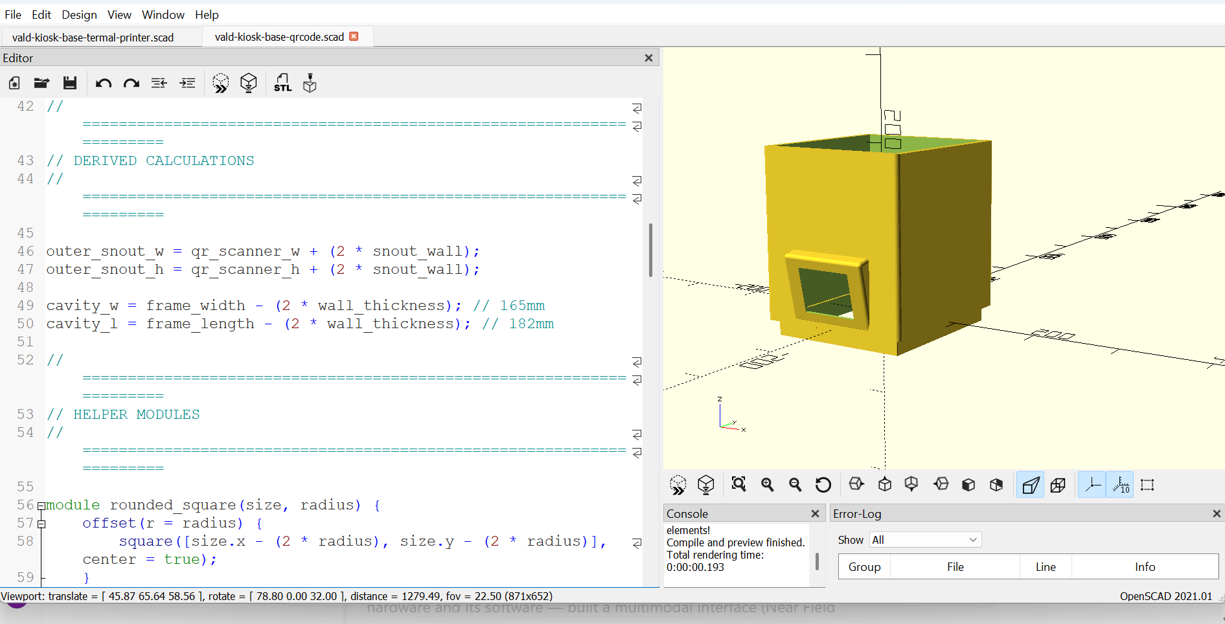View all with the zoom-fit icon
Viewport: 1225px width, 624px height.
tap(739, 484)
